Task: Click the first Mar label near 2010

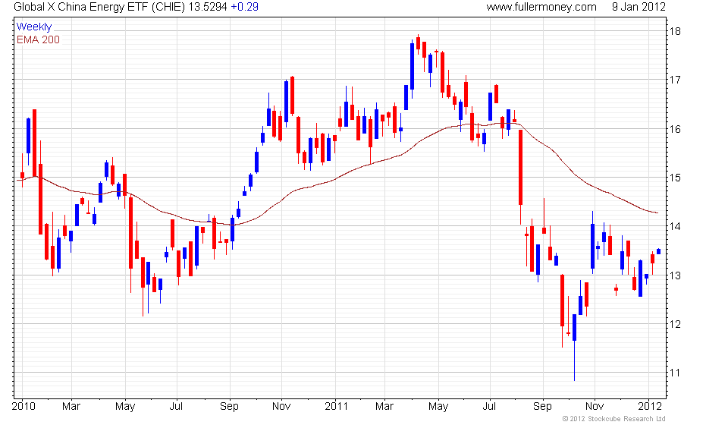Action: [71, 407]
